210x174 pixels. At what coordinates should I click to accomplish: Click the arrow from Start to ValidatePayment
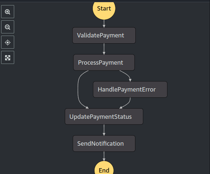tap(104, 24)
